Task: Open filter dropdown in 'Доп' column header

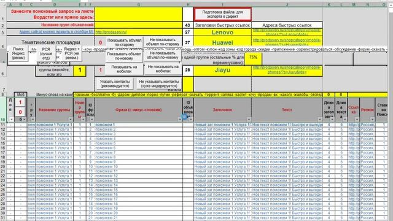Action: (11, 120)
